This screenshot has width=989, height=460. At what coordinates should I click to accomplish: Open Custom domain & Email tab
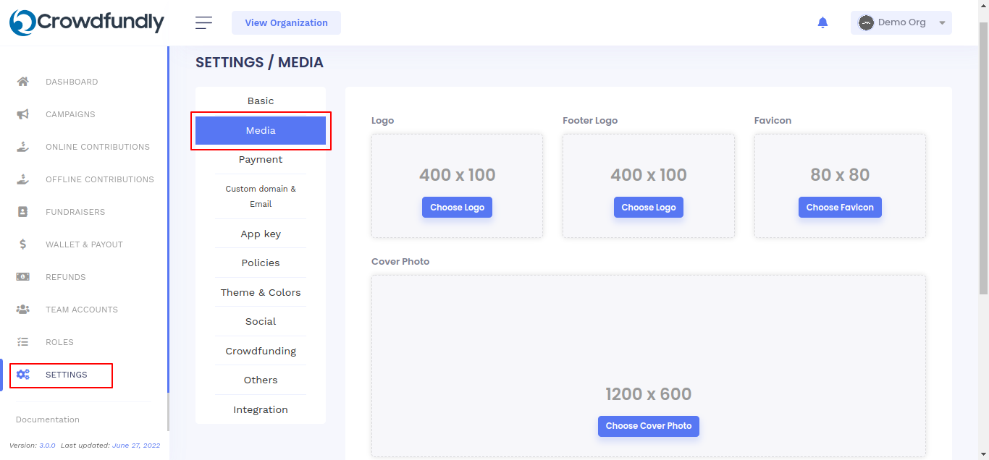[x=261, y=196]
